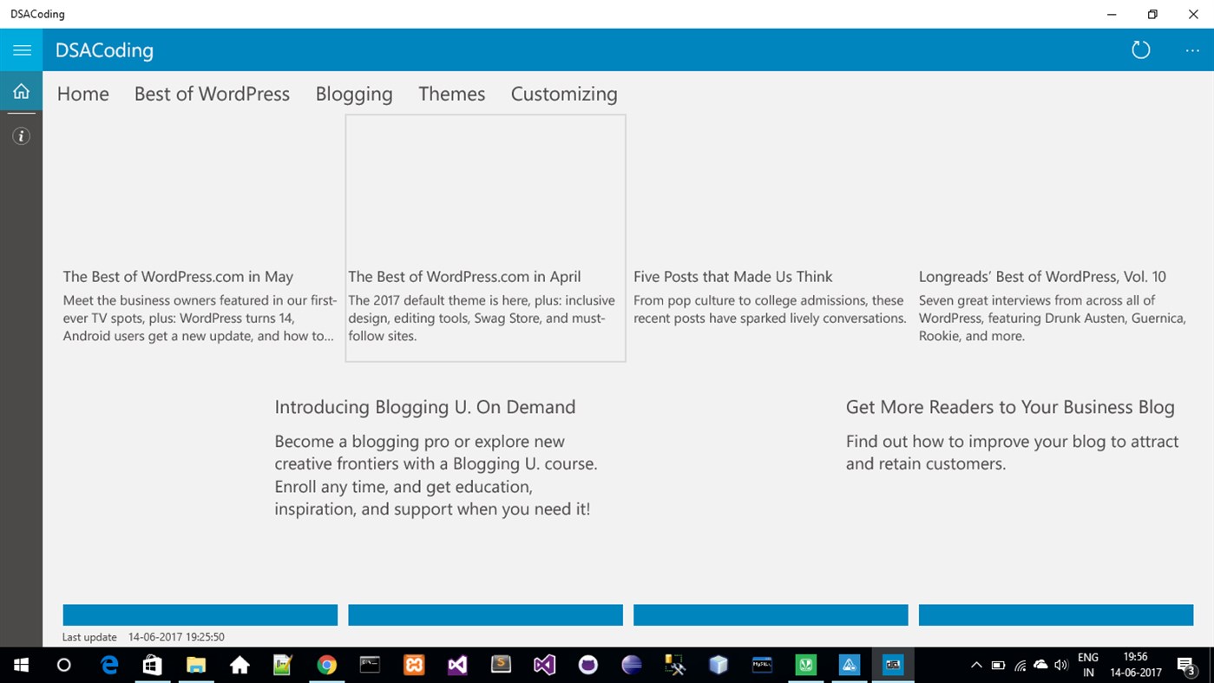
Task: Open Eclipse from the taskbar
Action: [631, 665]
